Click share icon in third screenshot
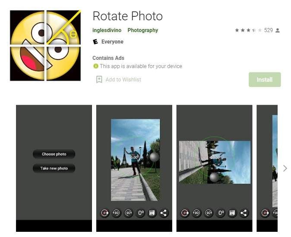 pyautogui.click(x=244, y=213)
